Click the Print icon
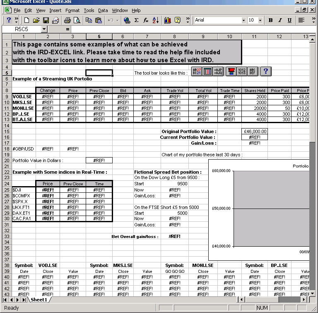 [x=55, y=20]
